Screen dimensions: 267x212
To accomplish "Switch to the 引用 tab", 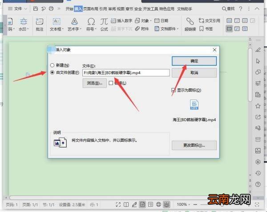I will tap(103, 9).
